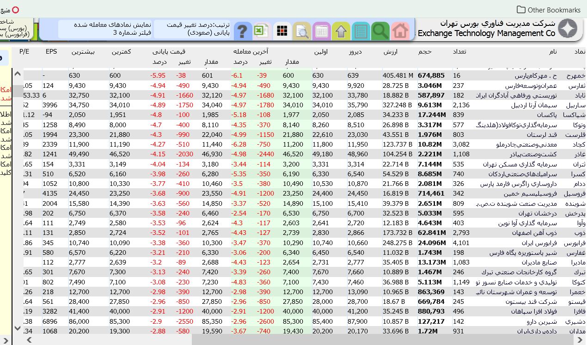Click the horizontal scrollbar thumb
This screenshot has height=345, width=587.
(x=382, y=340)
